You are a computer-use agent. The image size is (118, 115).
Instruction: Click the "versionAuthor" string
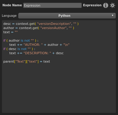53,28
